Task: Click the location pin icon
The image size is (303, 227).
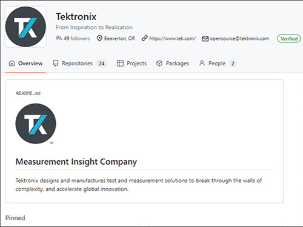Action: (x=99, y=38)
